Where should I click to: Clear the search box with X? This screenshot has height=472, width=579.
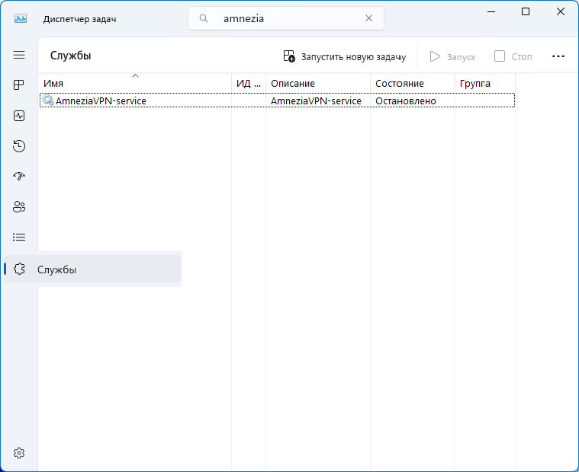click(x=369, y=18)
